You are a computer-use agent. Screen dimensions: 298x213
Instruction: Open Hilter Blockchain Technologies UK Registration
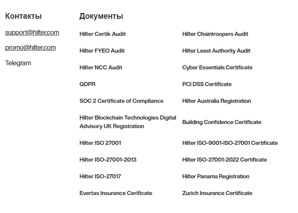click(x=127, y=122)
